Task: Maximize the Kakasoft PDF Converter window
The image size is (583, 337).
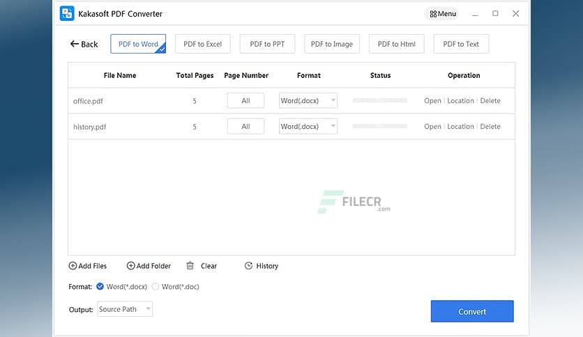Action: tap(495, 14)
